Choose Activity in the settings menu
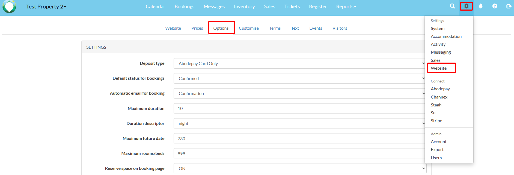Image resolution: width=514 pixels, height=175 pixels. pyautogui.click(x=438, y=44)
